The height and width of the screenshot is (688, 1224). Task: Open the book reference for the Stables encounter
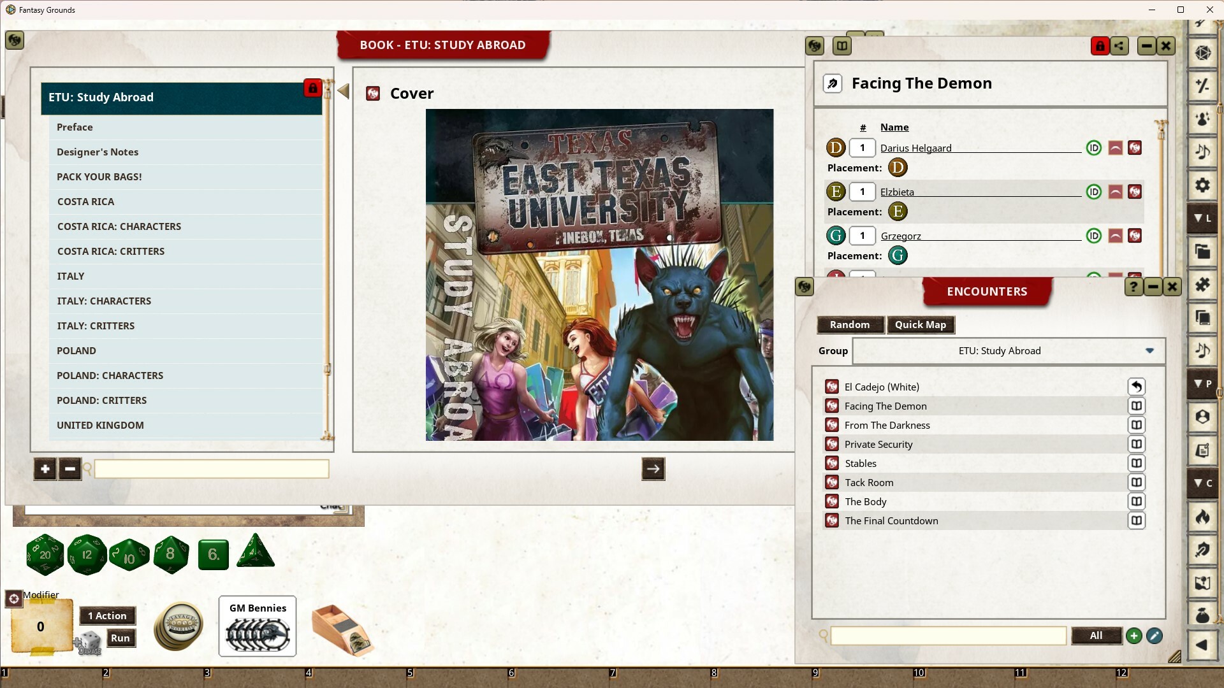(x=1137, y=463)
